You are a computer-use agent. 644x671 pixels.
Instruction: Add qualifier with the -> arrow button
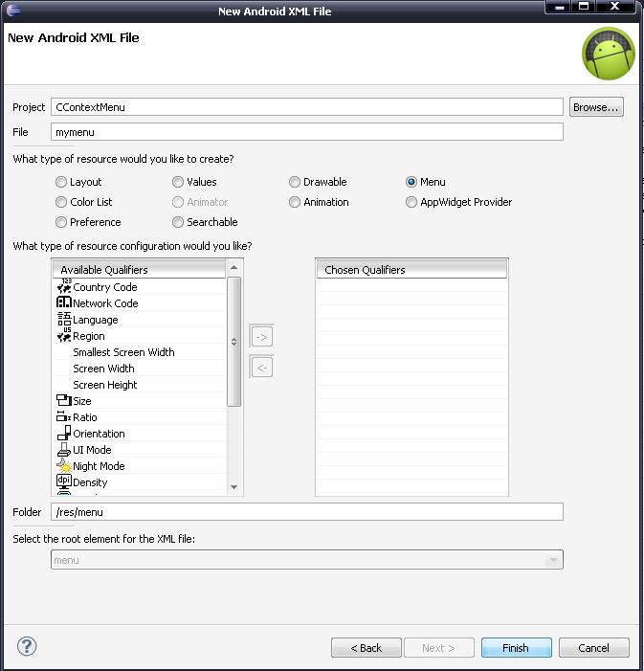pos(261,337)
